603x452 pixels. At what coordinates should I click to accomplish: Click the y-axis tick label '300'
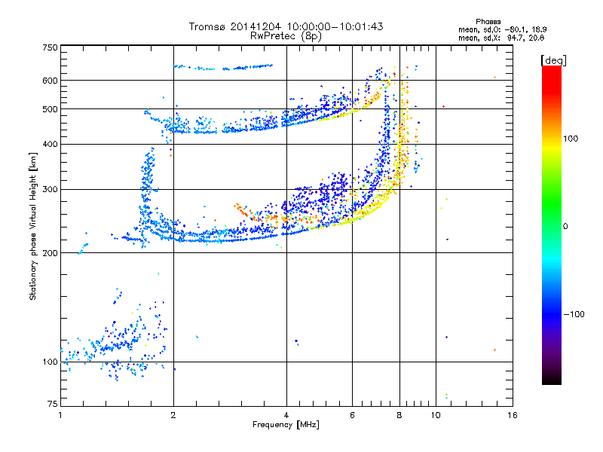[50, 189]
